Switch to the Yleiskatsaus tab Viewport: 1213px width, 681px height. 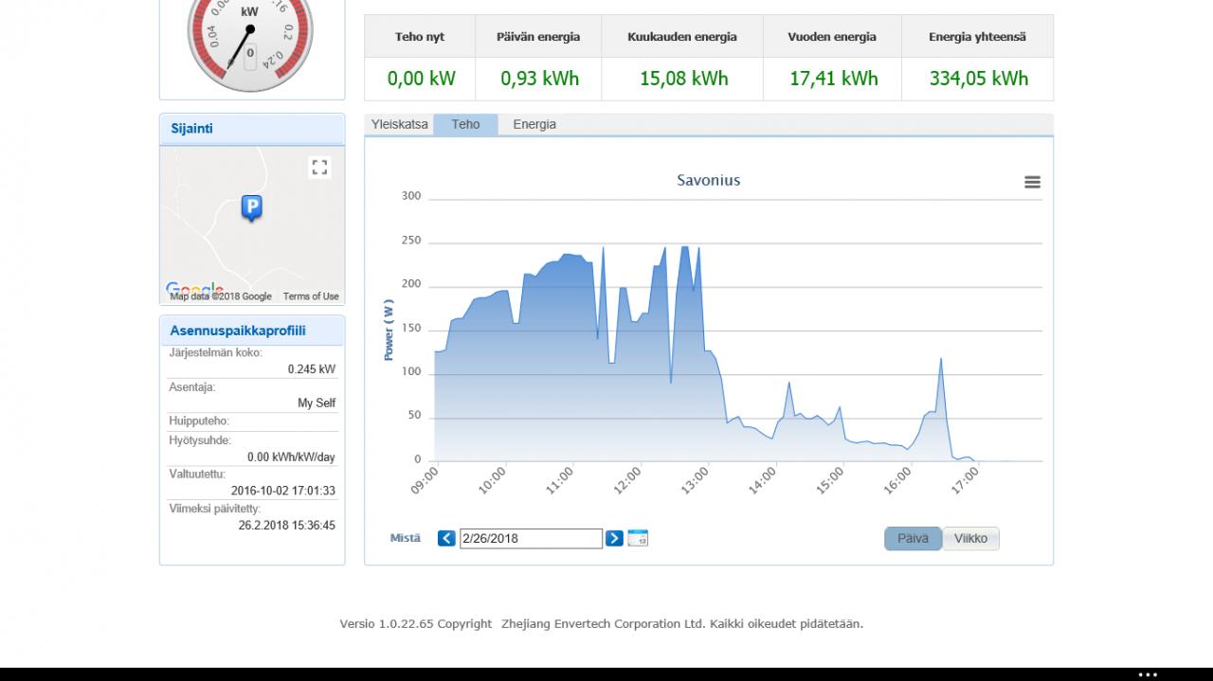click(x=399, y=124)
